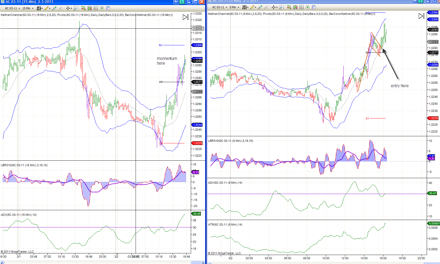Zoom in on the 5 Min chart

260,7
